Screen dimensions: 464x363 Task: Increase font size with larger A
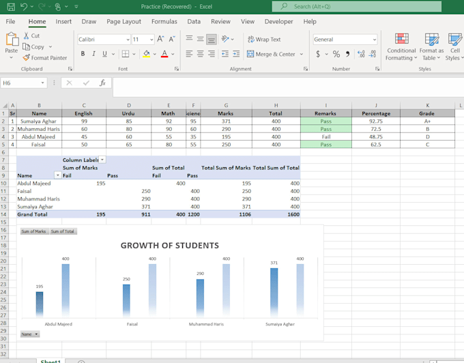pyautogui.click(x=160, y=39)
